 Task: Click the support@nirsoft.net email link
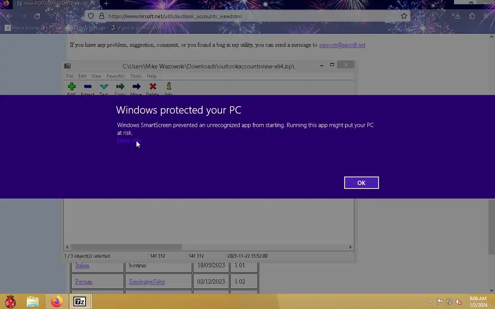point(342,45)
